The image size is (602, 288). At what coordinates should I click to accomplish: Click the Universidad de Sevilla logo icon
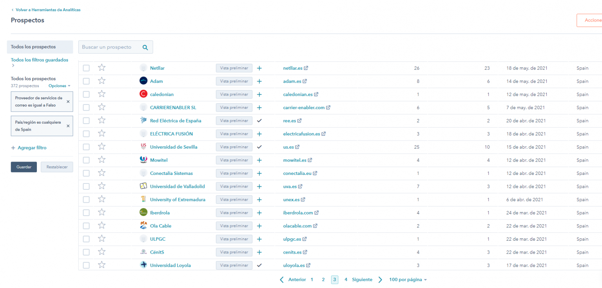[x=143, y=147]
